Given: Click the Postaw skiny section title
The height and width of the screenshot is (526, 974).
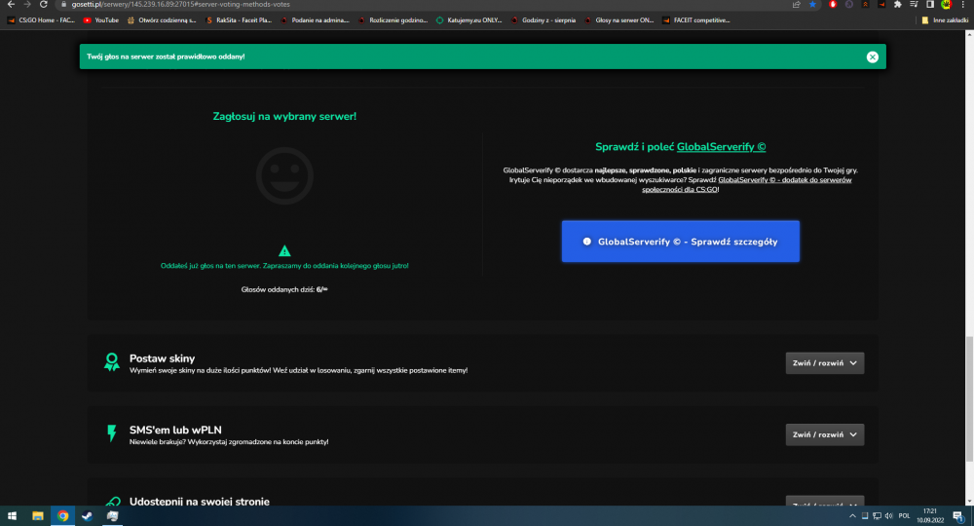Looking at the screenshot, I should (162, 358).
